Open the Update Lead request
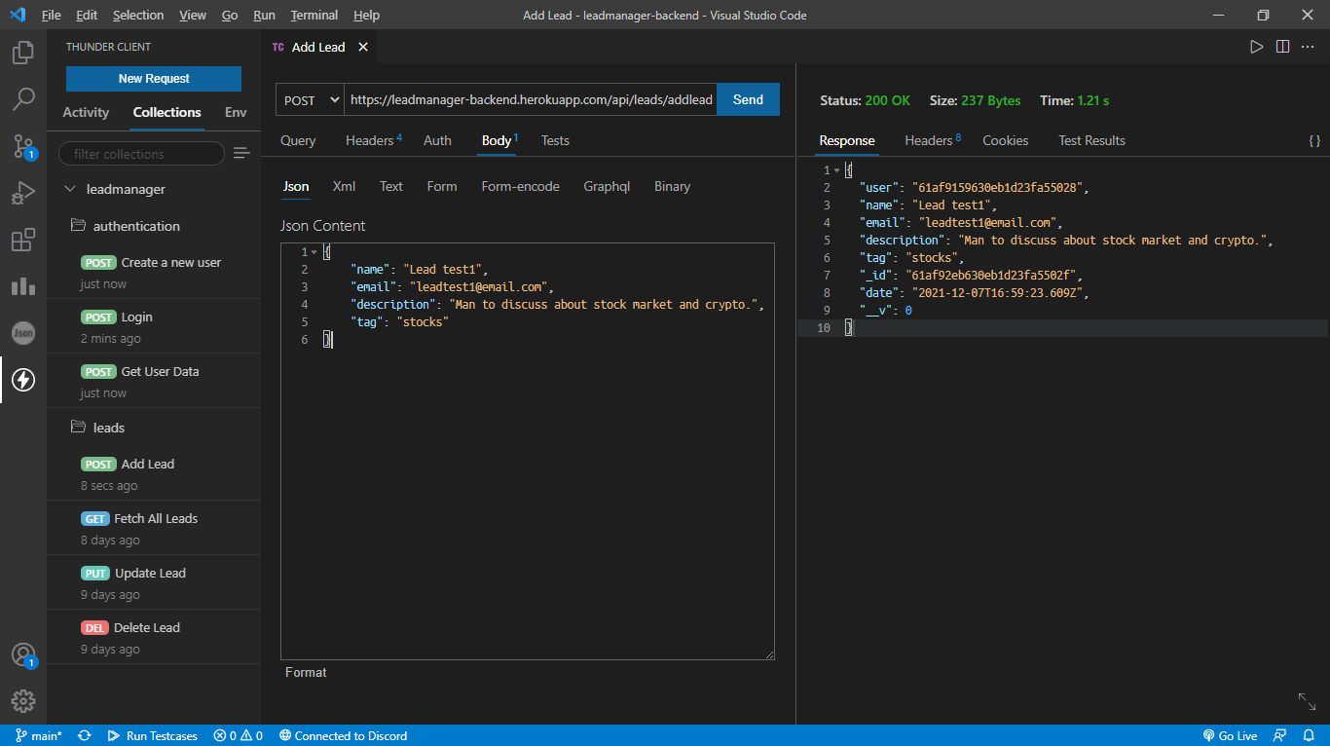Screen dimensions: 1330x746 tap(154, 582)
